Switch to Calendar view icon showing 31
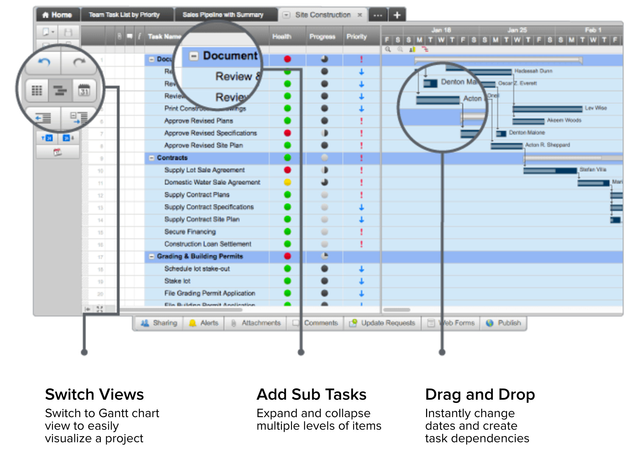Image resolution: width=633 pixels, height=452 pixels. coord(84,90)
